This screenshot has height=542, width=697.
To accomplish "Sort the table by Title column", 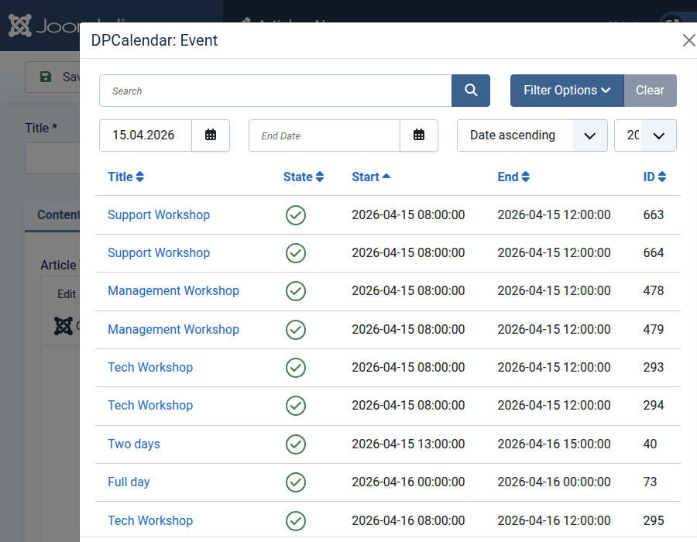I will [x=125, y=177].
